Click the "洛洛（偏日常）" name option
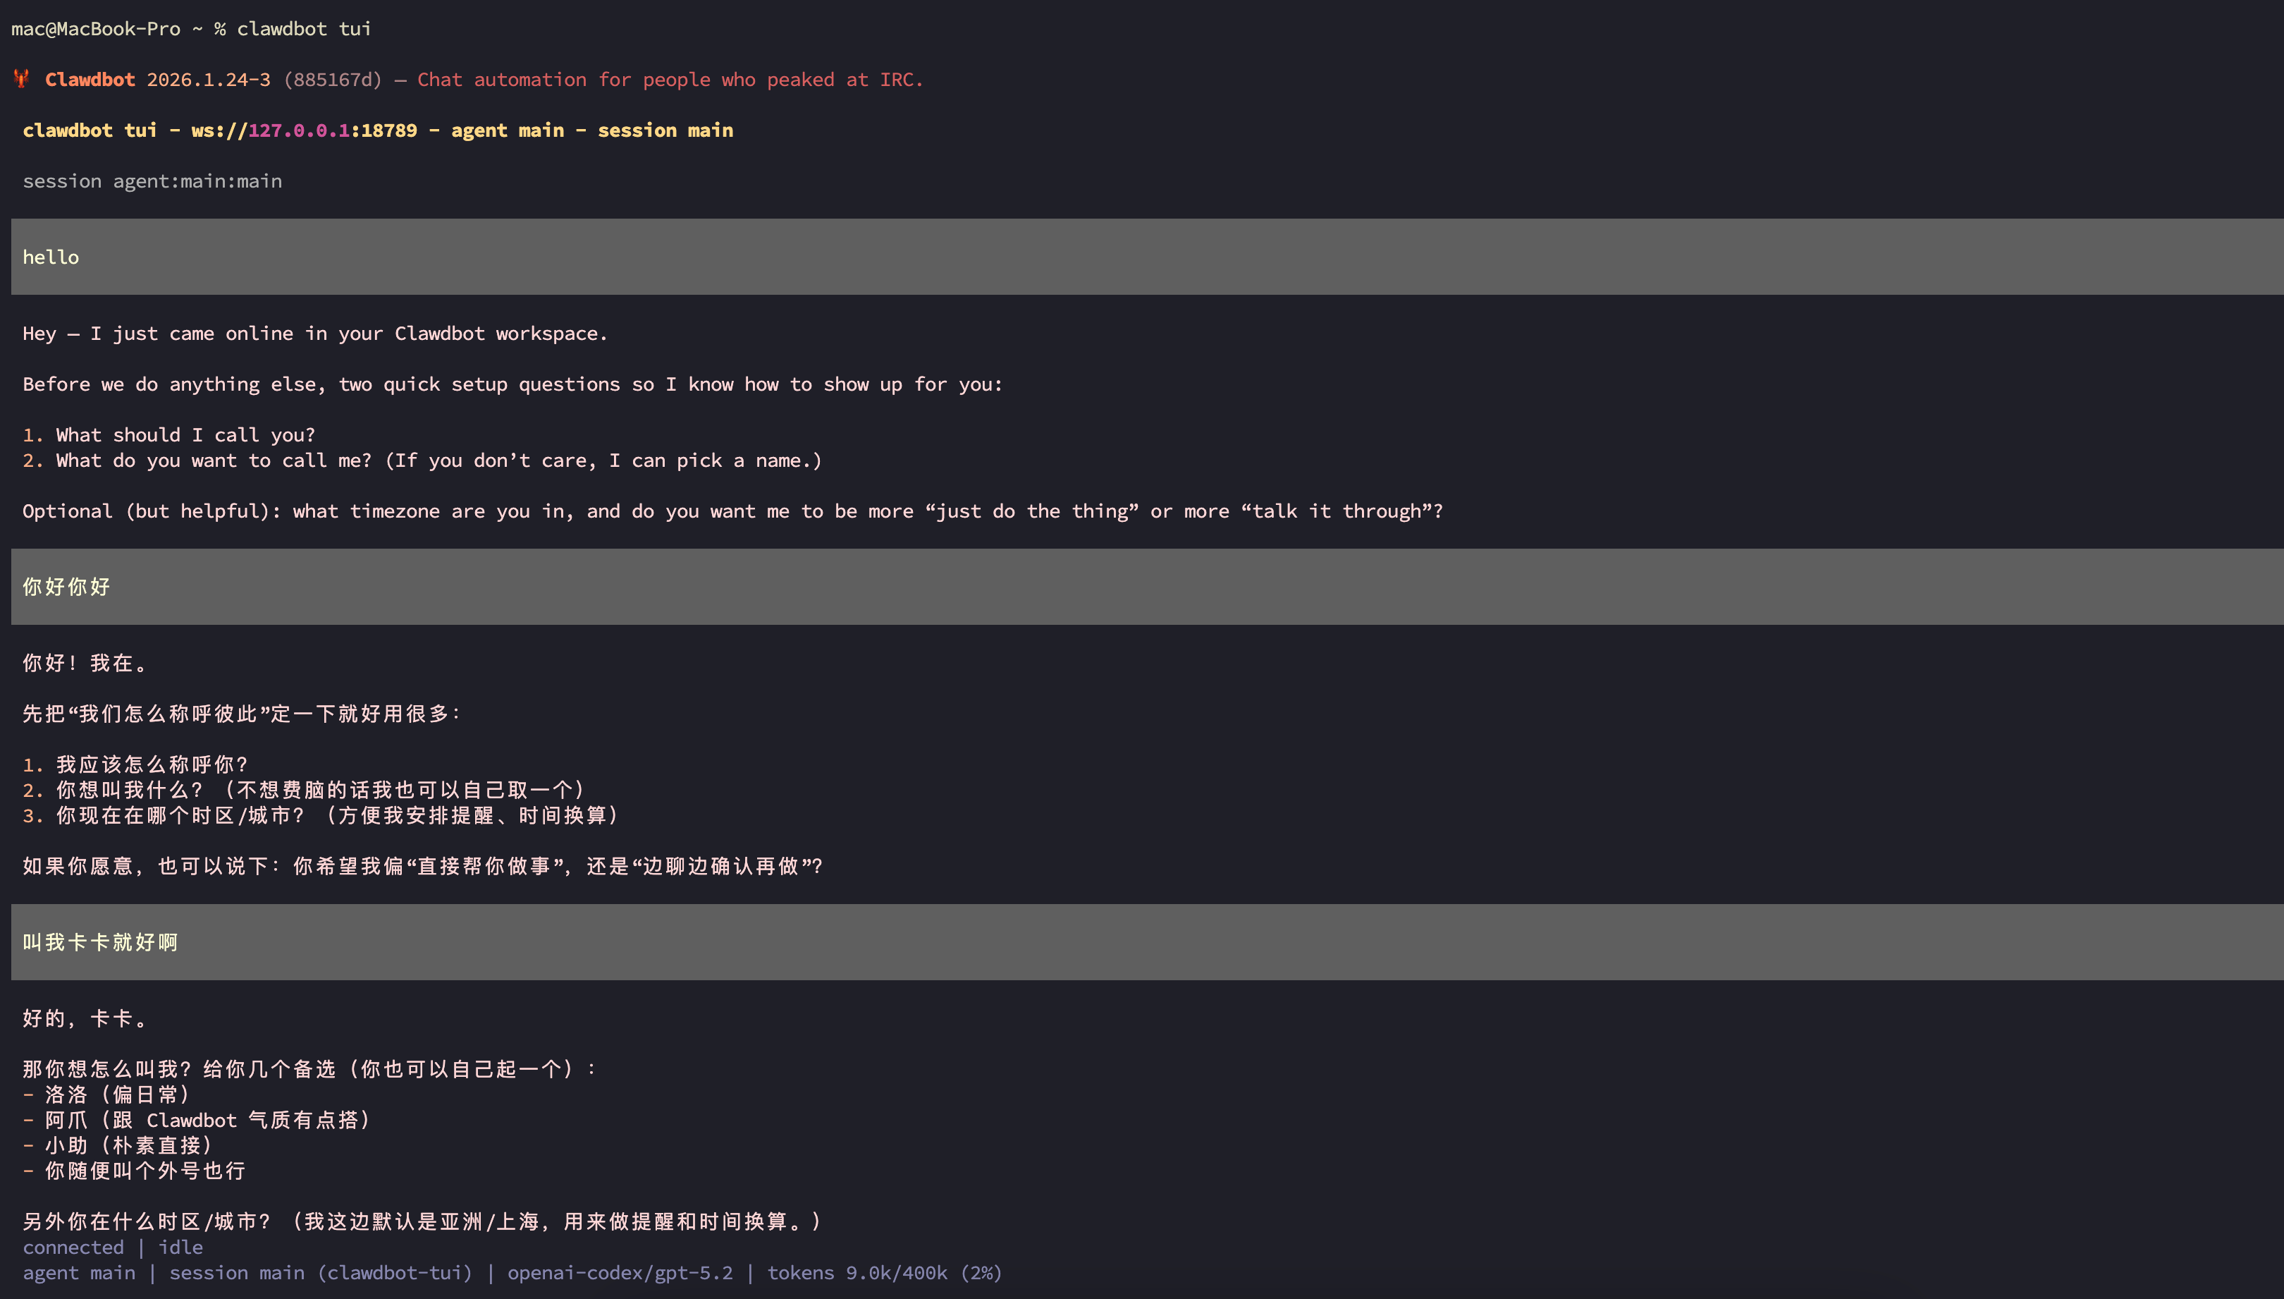This screenshot has width=2284, height=1299. pos(117,1094)
